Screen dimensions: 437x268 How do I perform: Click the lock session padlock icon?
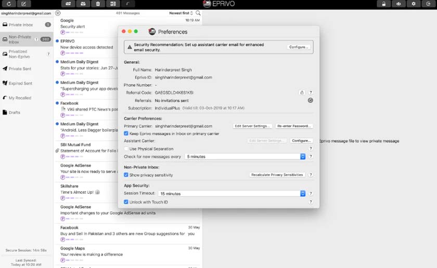click(384, 4)
